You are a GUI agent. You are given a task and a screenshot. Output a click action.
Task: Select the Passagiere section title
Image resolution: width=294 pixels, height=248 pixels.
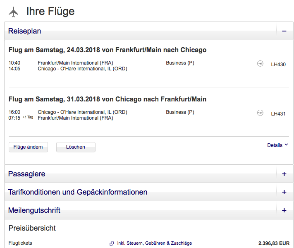click(x=26, y=174)
